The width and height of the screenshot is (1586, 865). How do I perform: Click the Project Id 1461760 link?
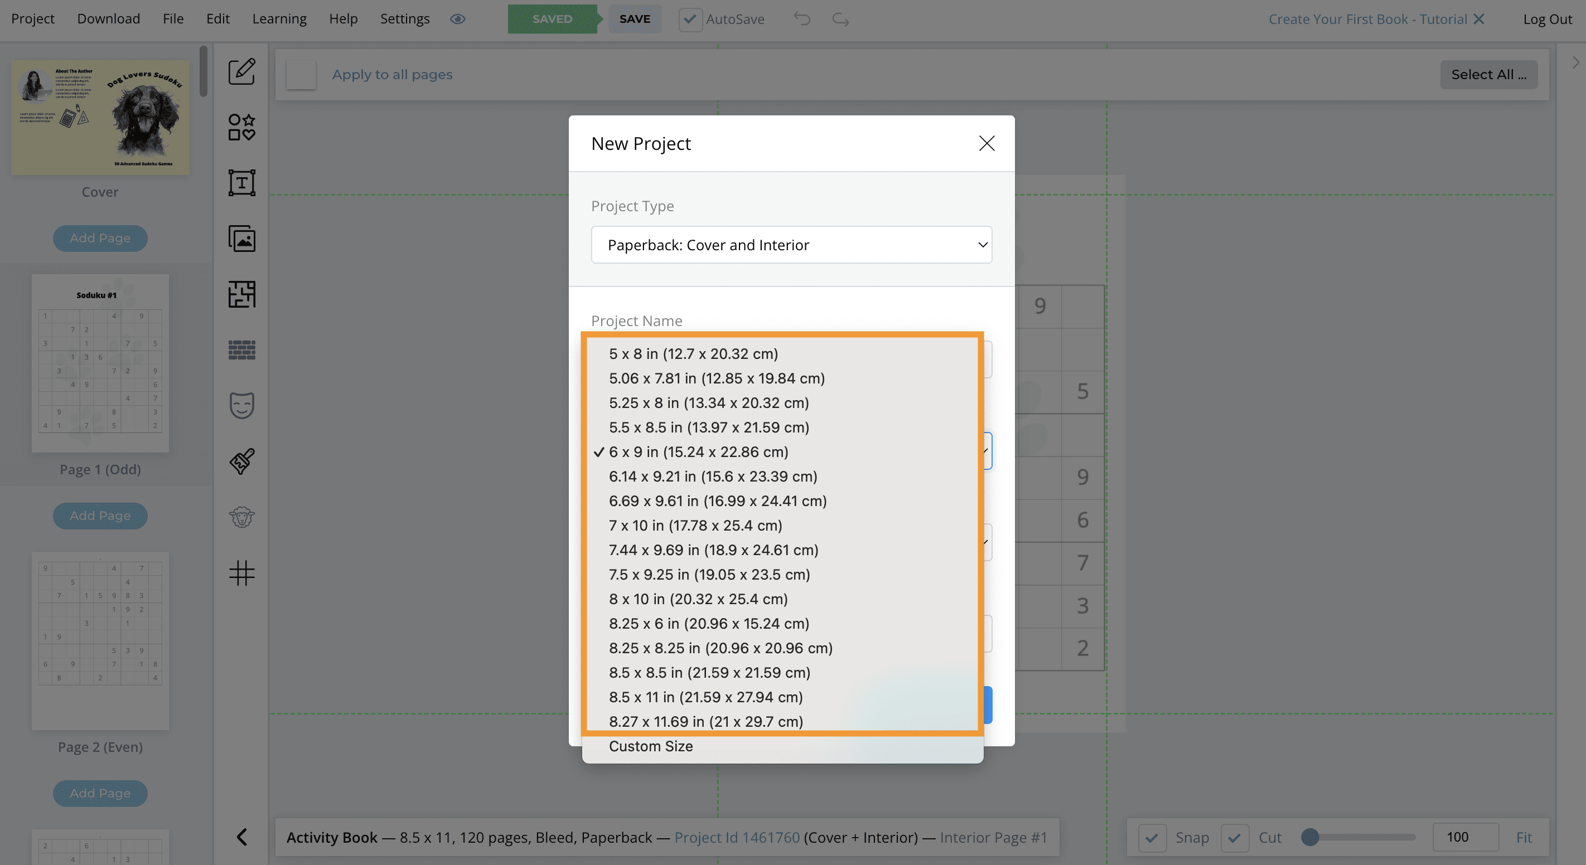click(736, 837)
